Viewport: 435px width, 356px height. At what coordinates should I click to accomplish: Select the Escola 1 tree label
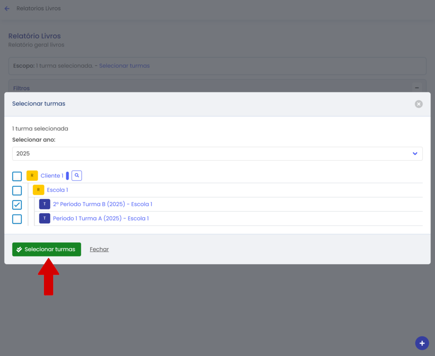[x=58, y=190]
